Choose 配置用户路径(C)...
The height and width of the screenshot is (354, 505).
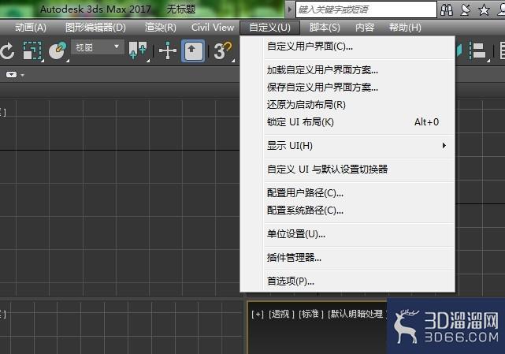347,193
